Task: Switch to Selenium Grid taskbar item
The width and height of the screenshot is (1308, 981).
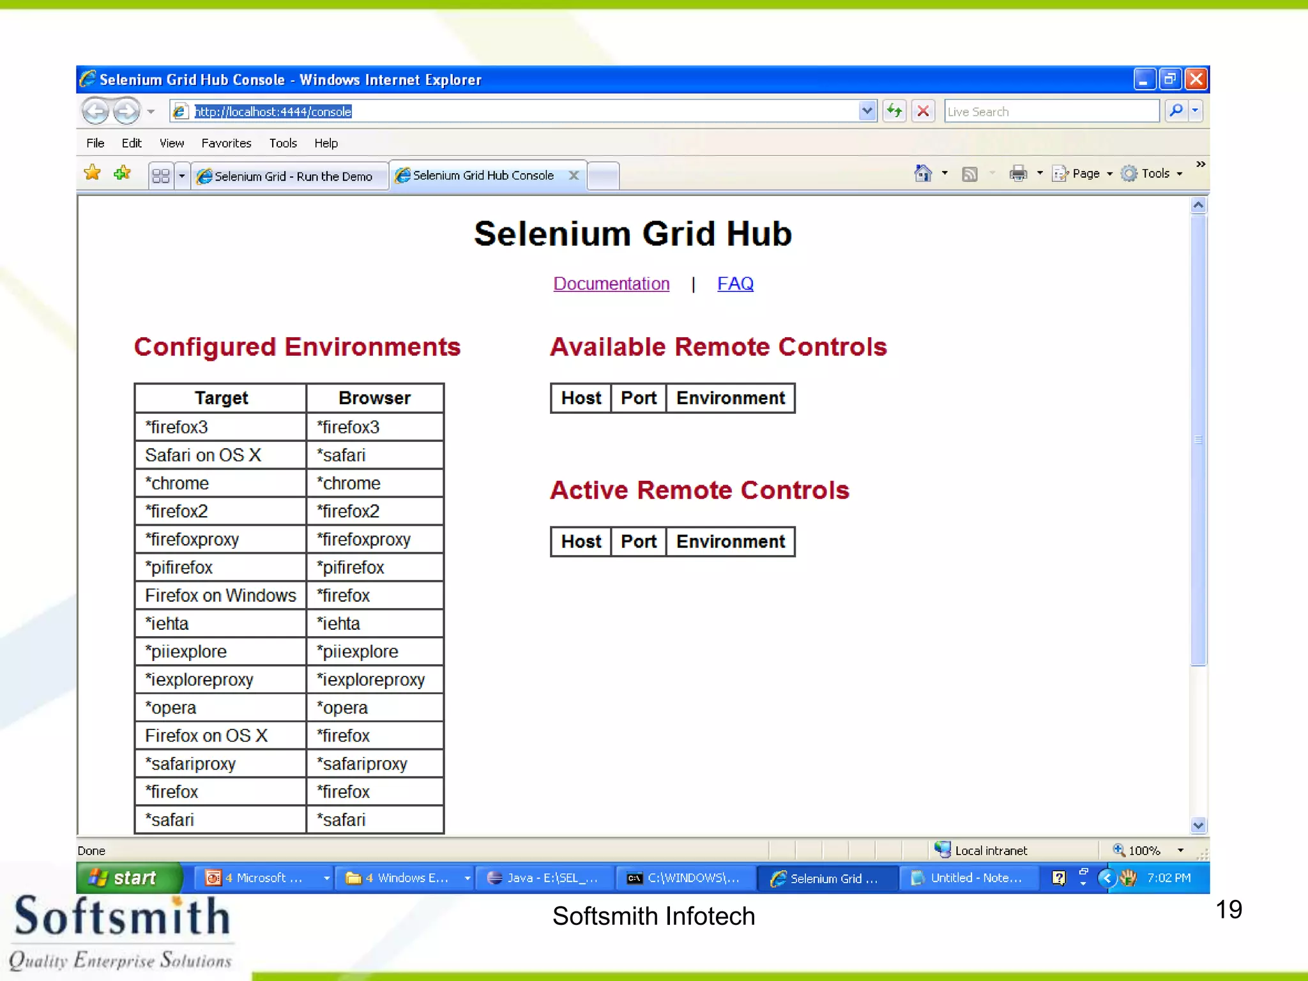Action: pyautogui.click(x=827, y=878)
